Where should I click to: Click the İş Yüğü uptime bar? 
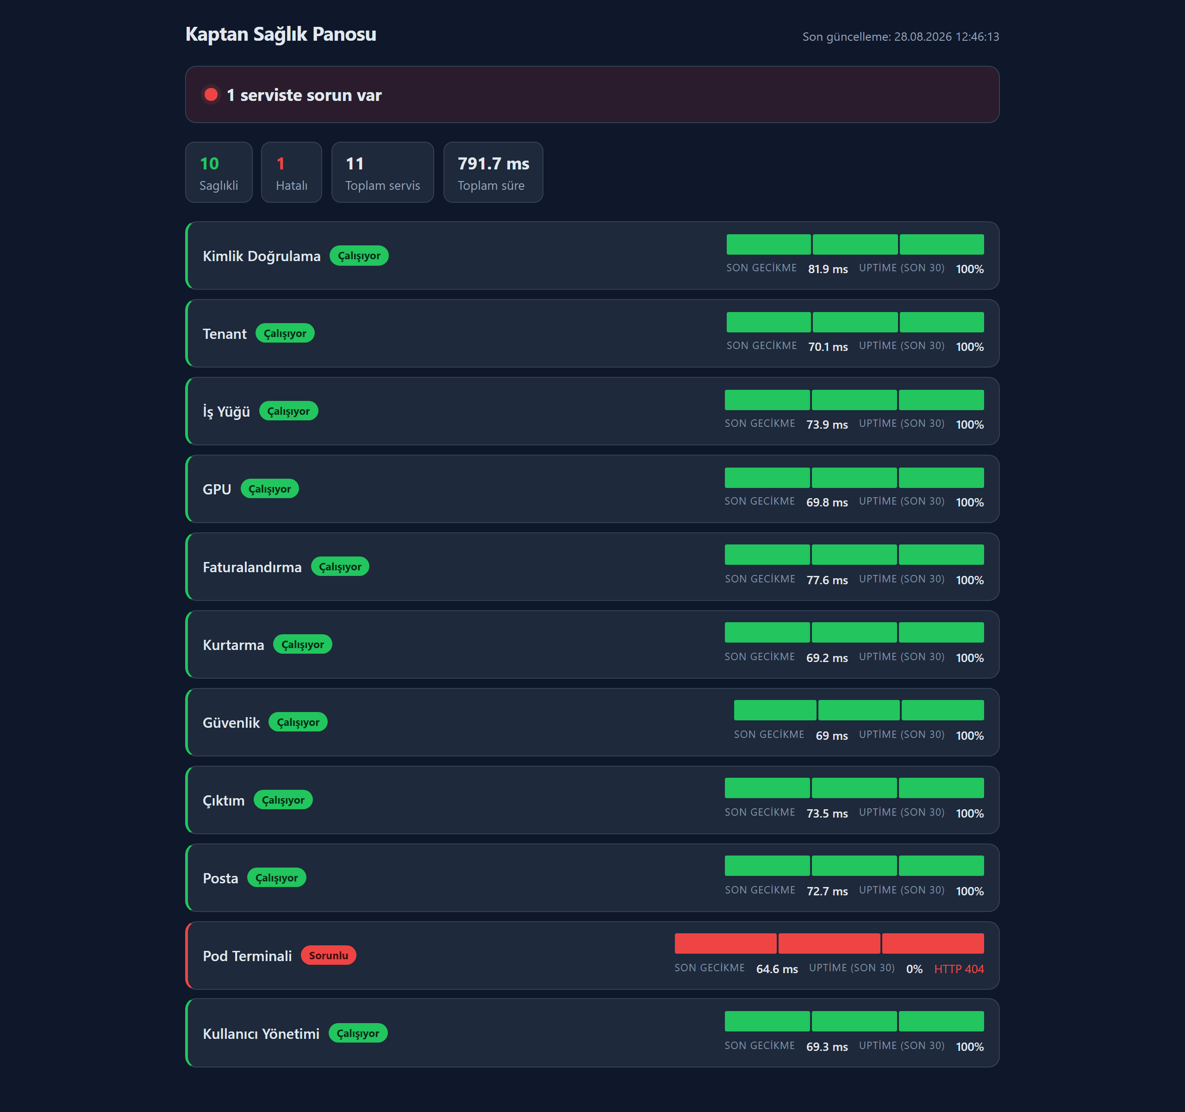(854, 400)
